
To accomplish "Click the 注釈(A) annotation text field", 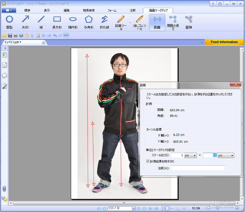I will click(198, 168).
